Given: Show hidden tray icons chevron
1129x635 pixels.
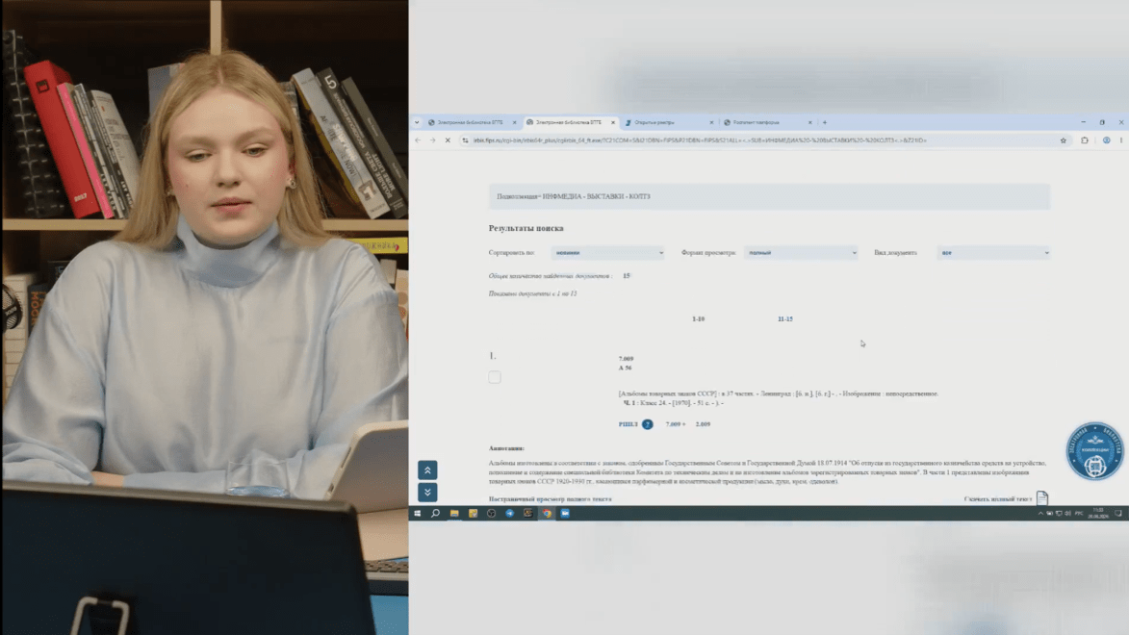Looking at the screenshot, I should 1040,514.
